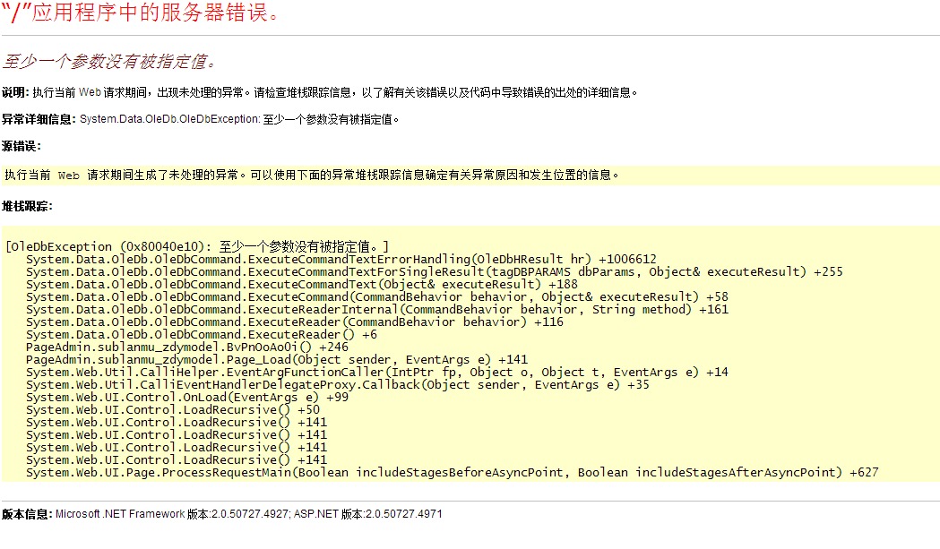The height and width of the screenshot is (549, 940).
Task: Click the ExecuteReader() +6 stack line
Action: click(202, 334)
